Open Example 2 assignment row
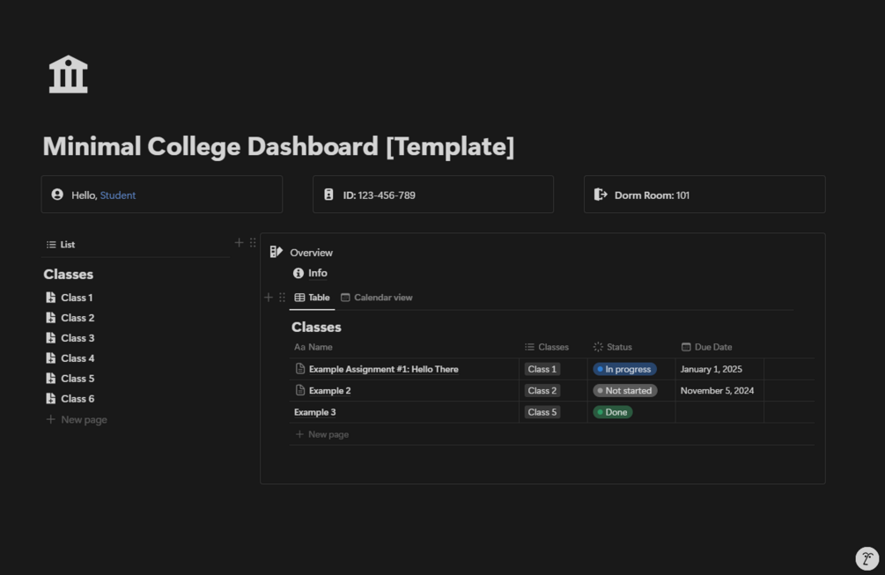 coord(329,391)
